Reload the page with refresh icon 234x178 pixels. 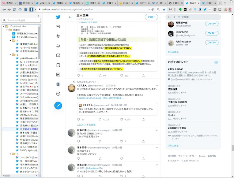point(14,10)
